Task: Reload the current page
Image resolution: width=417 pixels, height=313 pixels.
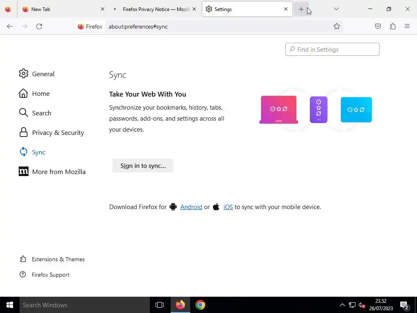Action: (x=39, y=26)
